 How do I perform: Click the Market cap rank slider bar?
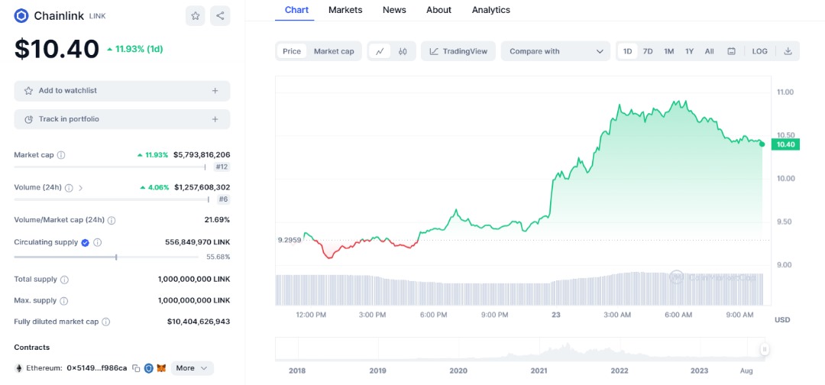[x=110, y=167]
